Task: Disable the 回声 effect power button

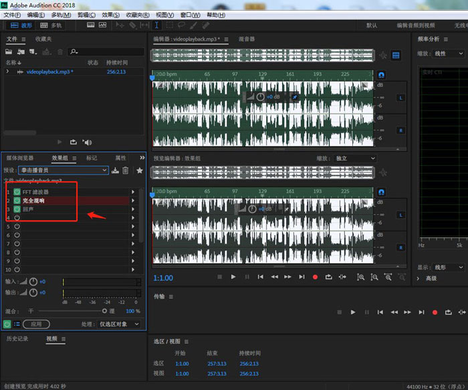Action: [x=17, y=209]
